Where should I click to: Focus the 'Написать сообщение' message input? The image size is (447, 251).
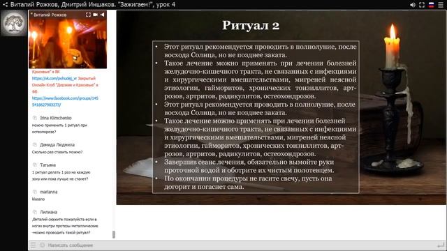point(237,245)
